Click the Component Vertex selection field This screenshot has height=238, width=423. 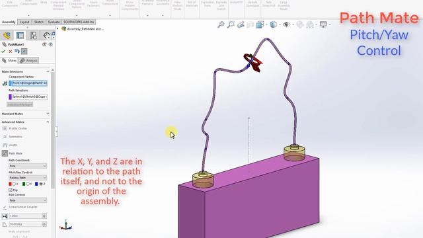pos(28,83)
